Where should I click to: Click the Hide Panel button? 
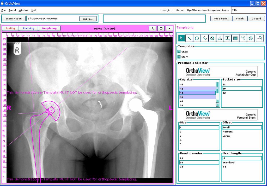click(x=221, y=19)
